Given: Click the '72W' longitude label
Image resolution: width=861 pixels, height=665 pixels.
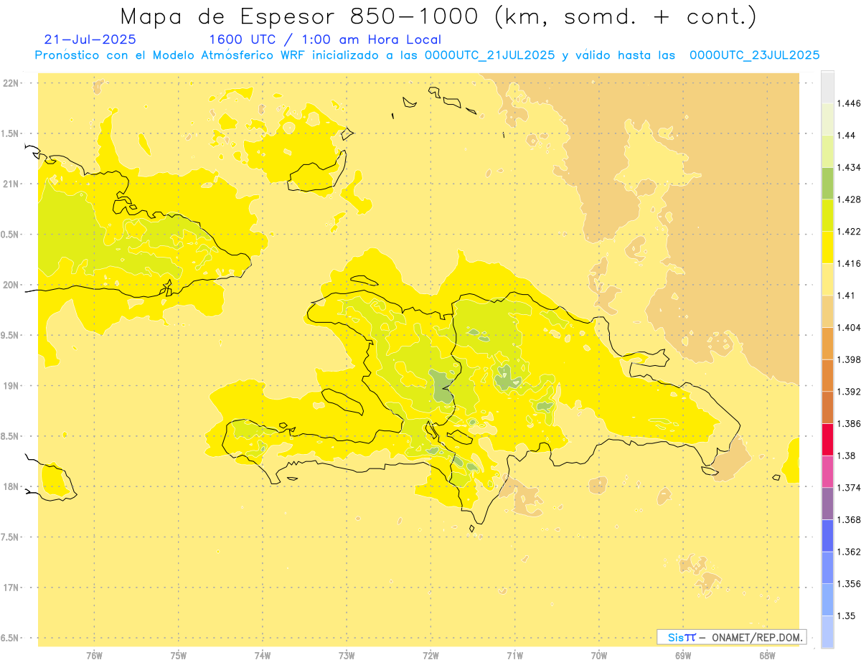Looking at the screenshot, I should click(430, 656).
